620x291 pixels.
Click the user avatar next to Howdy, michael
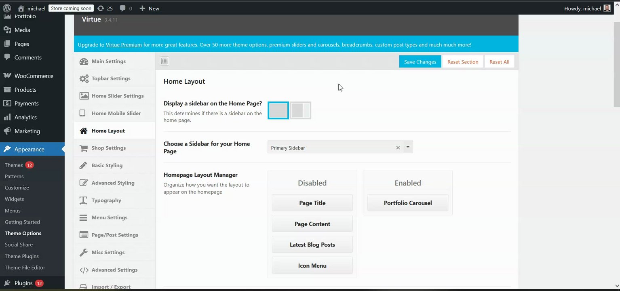coord(607,8)
